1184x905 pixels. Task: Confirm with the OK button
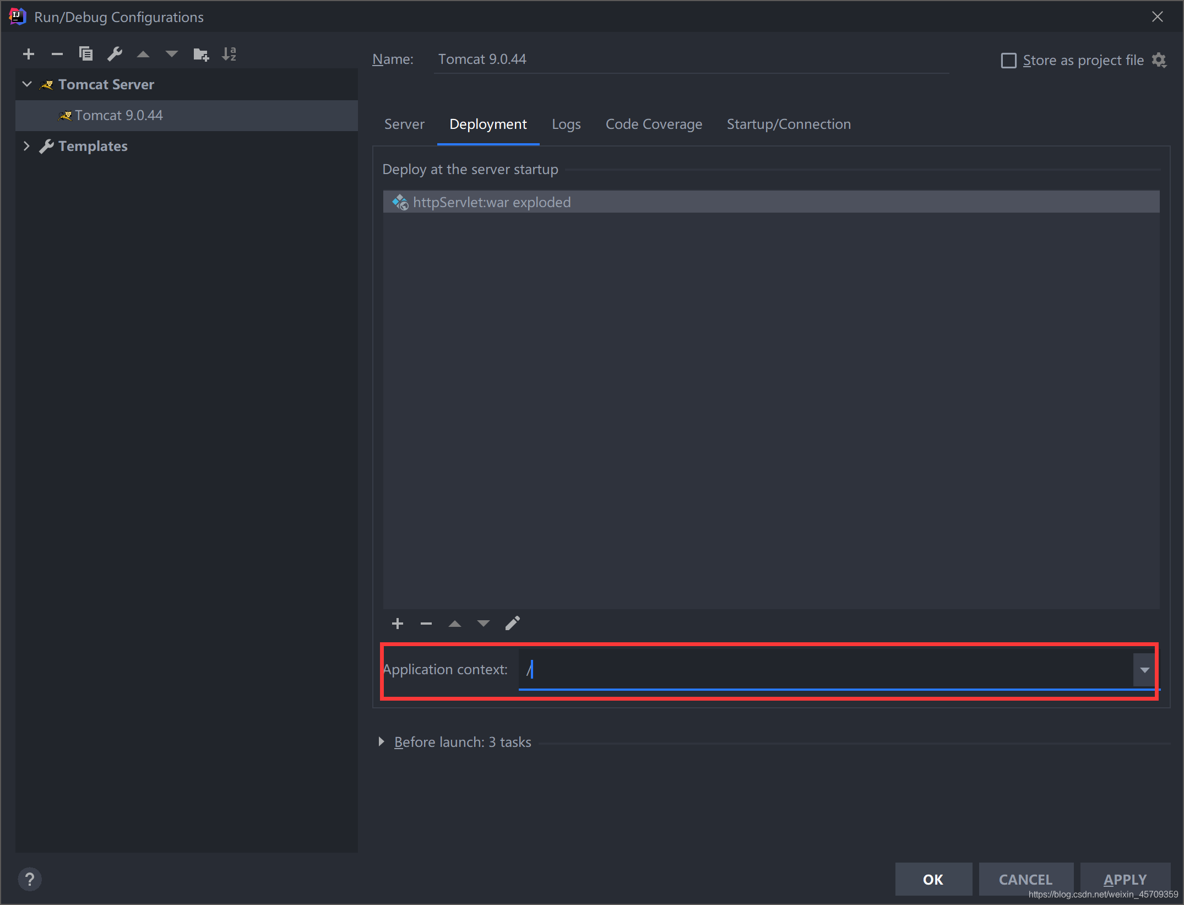pyautogui.click(x=933, y=879)
